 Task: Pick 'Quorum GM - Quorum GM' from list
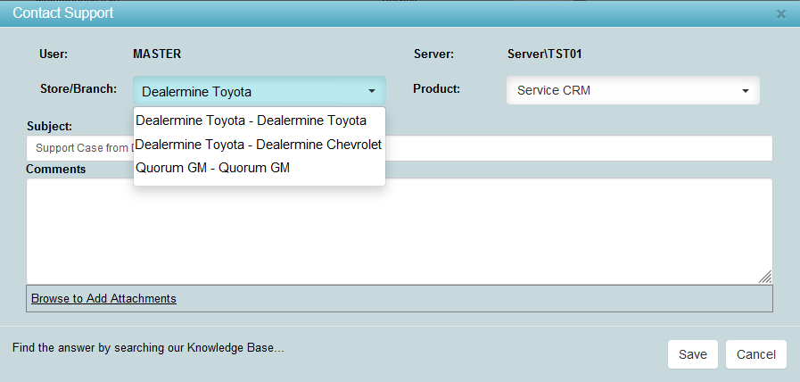pos(212,168)
